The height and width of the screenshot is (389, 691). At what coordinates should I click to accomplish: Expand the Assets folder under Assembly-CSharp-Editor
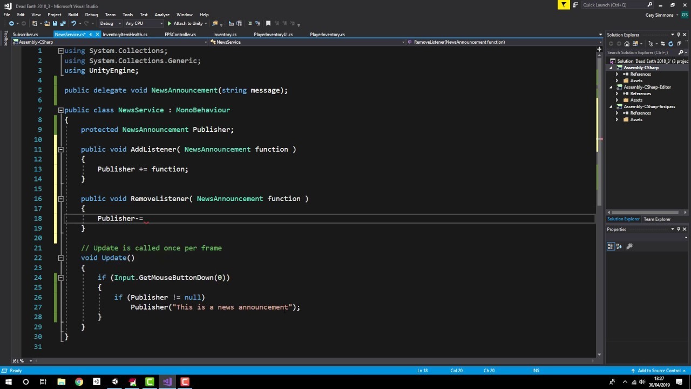pyautogui.click(x=618, y=100)
